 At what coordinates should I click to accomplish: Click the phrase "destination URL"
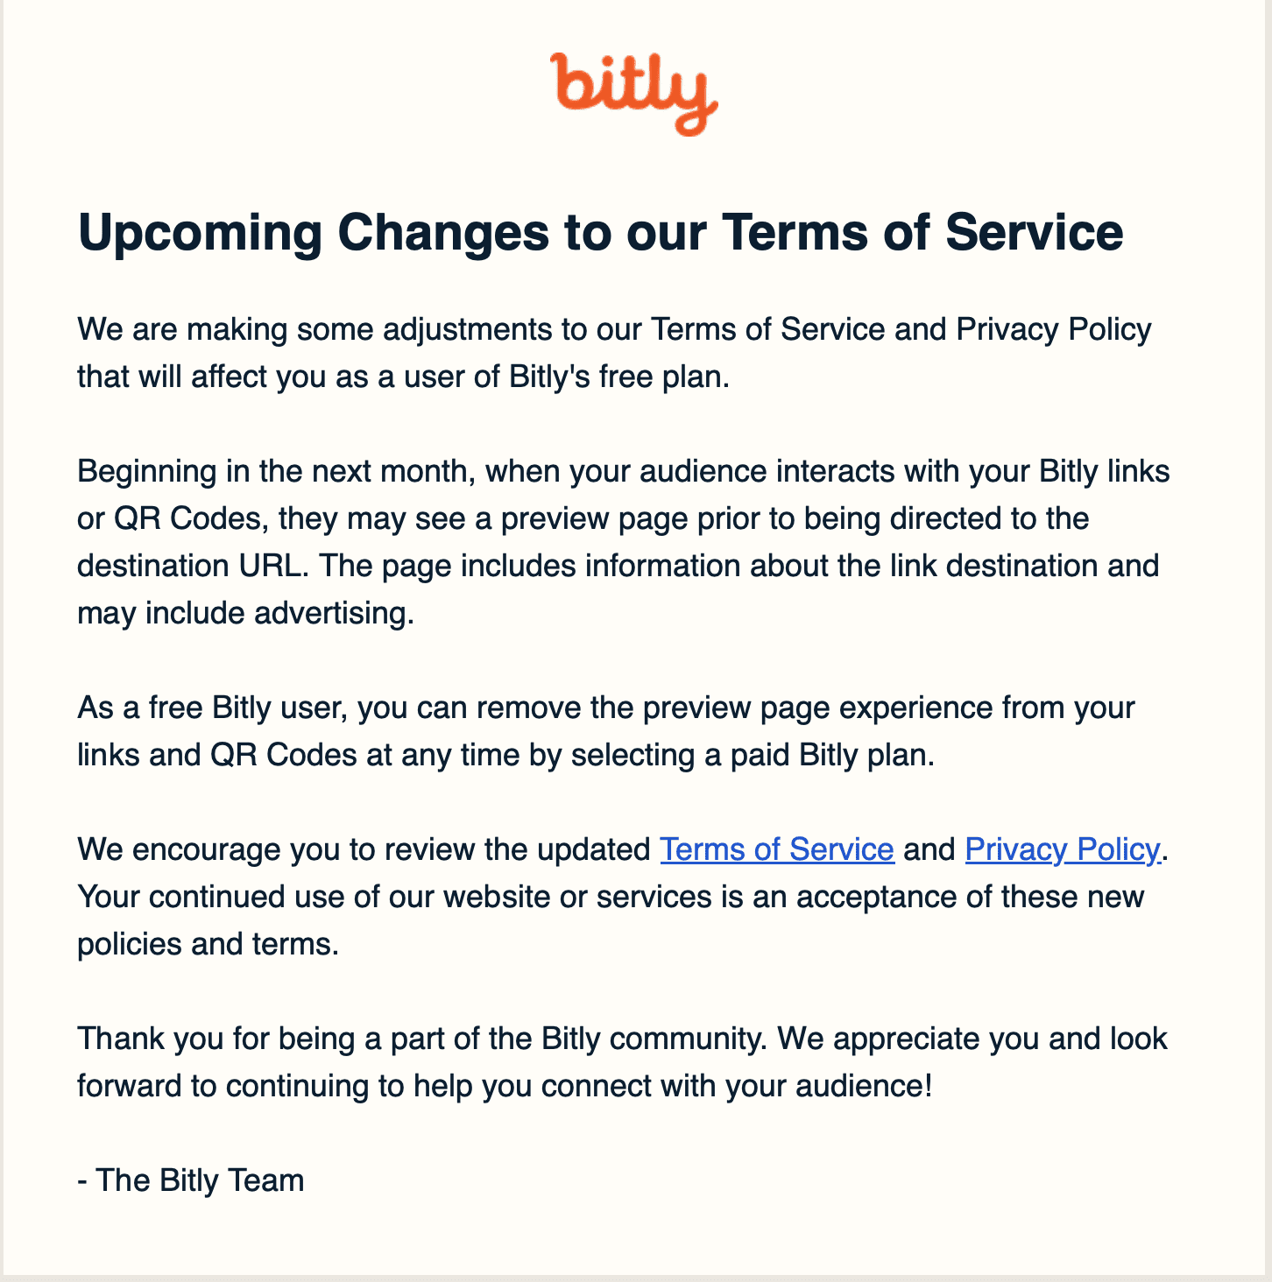pyautogui.click(x=191, y=567)
